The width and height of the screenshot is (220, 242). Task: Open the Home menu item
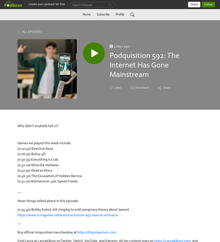click(x=87, y=15)
